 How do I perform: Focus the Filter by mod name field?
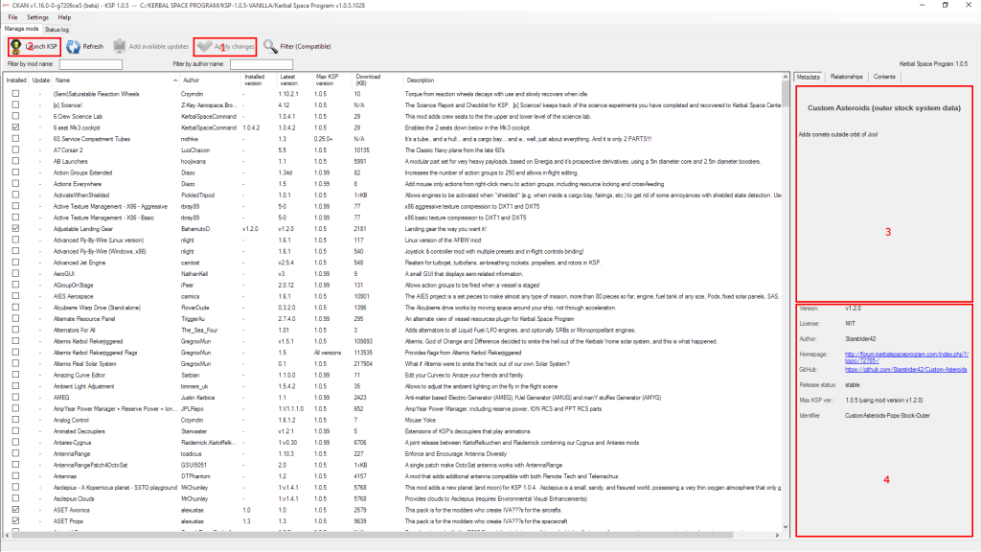[x=91, y=64]
